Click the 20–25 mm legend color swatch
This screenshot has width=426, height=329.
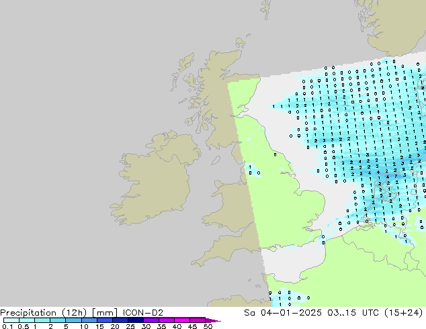pyautogui.click(x=120, y=320)
